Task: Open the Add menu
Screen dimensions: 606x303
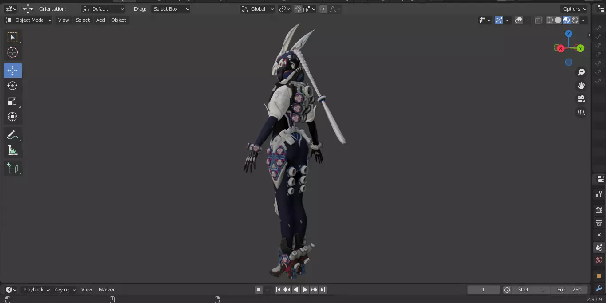Action: (x=101, y=20)
